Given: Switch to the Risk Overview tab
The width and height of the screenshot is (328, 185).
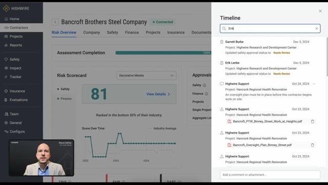Looking at the screenshot, I should pyautogui.click(x=64, y=32).
